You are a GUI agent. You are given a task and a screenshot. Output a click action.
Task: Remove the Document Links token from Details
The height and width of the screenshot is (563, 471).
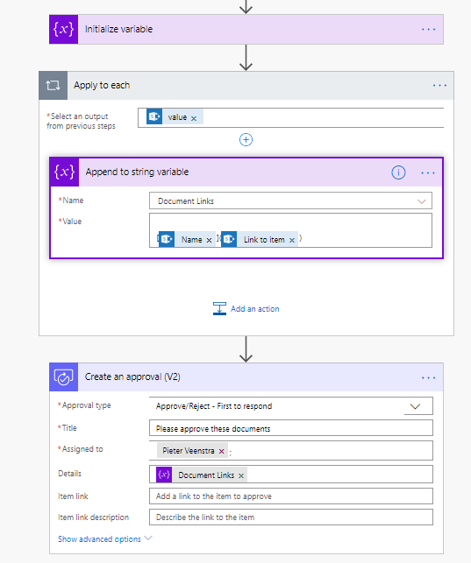point(241,475)
